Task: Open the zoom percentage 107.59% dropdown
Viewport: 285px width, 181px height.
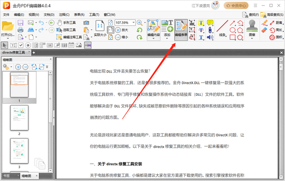Action: point(133,23)
